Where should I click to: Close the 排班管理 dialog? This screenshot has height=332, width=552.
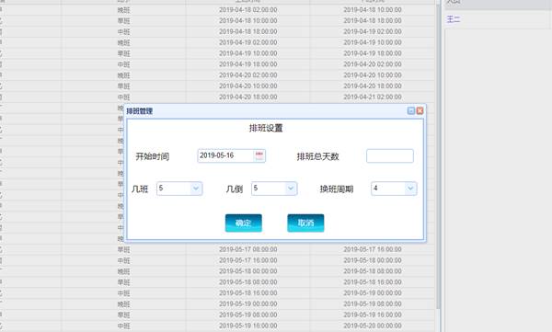pos(420,111)
